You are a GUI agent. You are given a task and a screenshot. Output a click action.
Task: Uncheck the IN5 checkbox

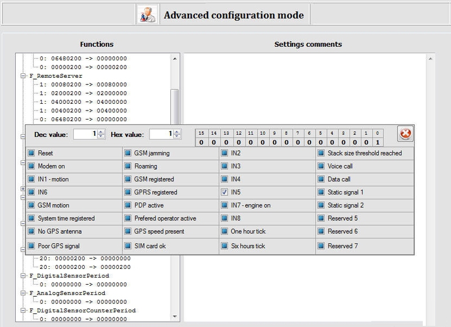click(x=224, y=192)
